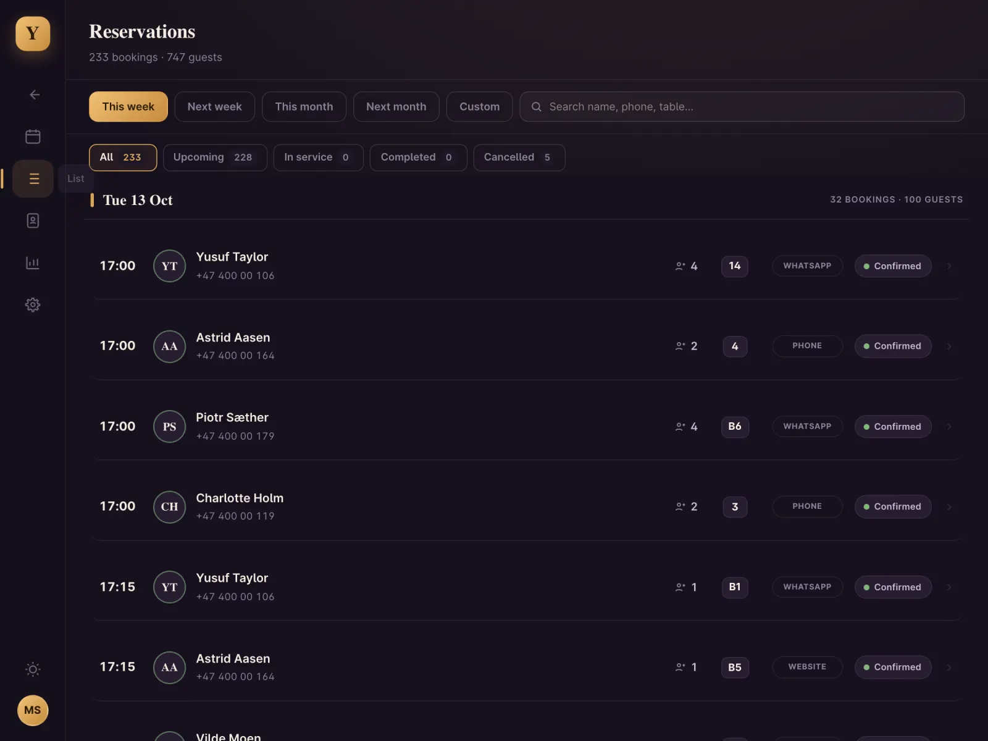Viewport: 988px width, 741px height.
Task: Click WHATSAPP tag on Piotr Sæther row
Action: point(807,427)
